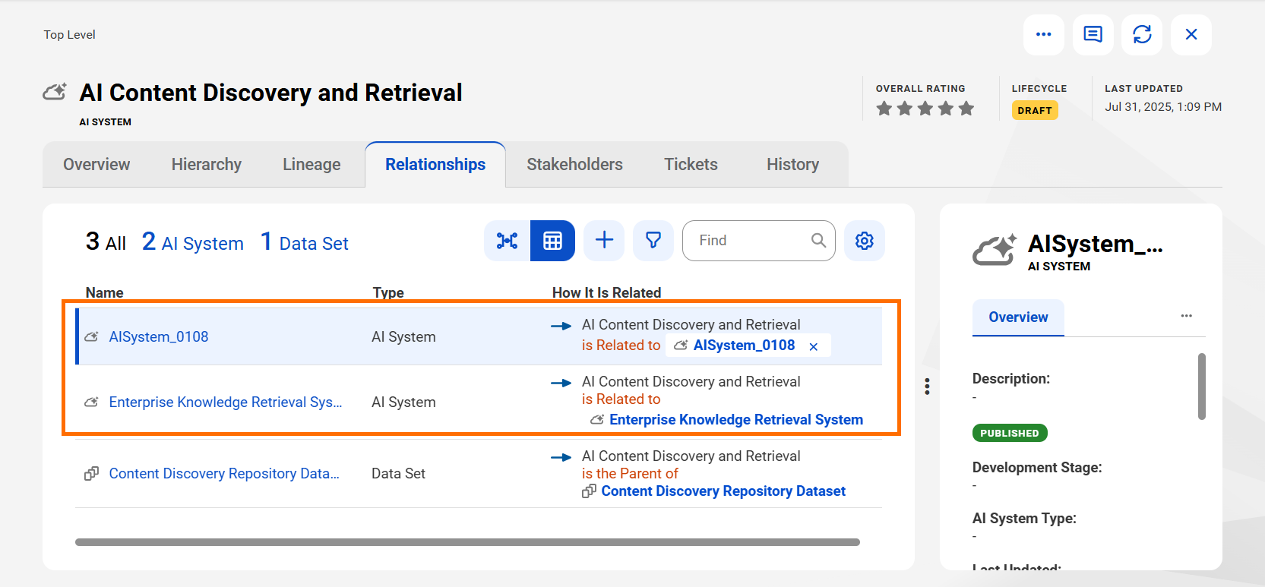This screenshot has width=1265, height=587.
Task: Add a new relationship with plus icon
Action: 604,241
